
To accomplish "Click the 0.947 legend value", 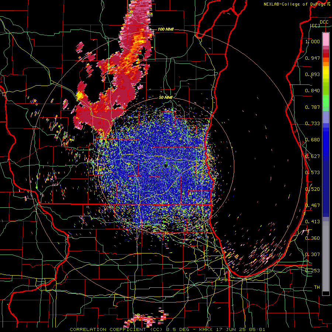I will tap(312, 58).
